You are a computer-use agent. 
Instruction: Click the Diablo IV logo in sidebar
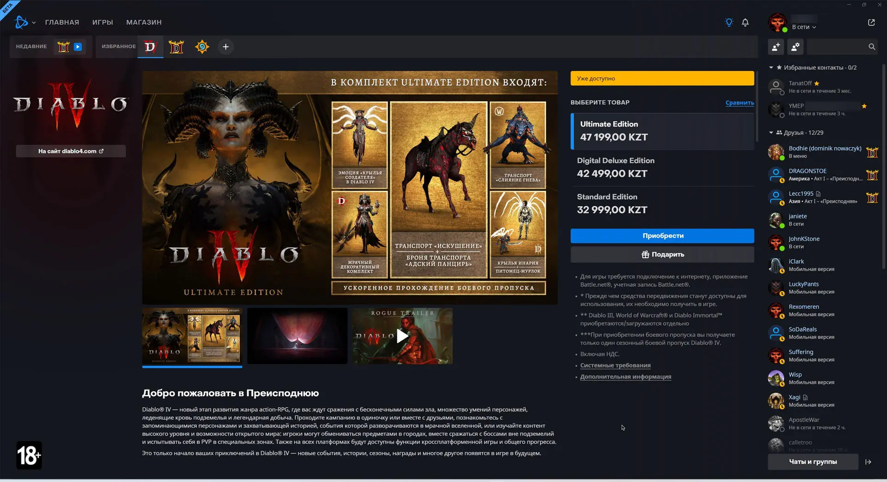click(x=70, y=105)
